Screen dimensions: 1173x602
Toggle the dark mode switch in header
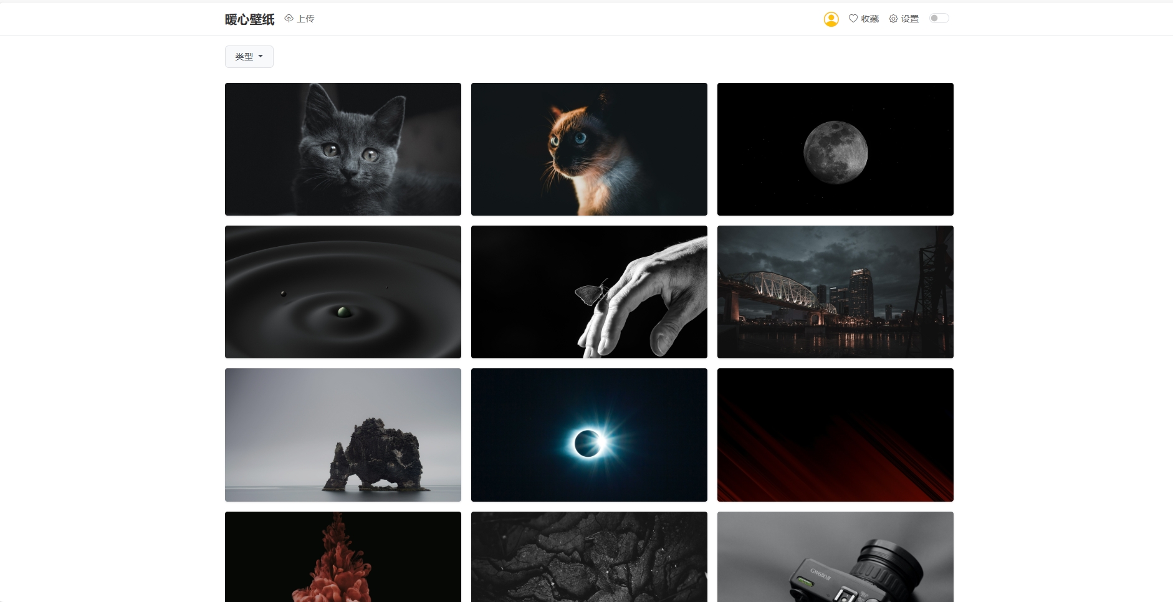[939, 18]
